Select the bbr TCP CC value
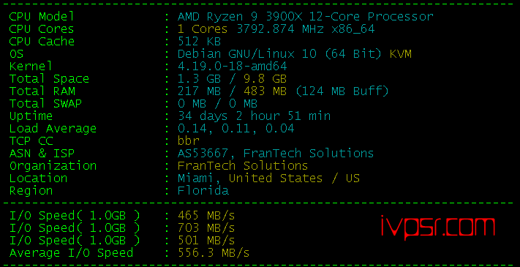The width and height of the screenshot is (520, 267). coord(189,141)
